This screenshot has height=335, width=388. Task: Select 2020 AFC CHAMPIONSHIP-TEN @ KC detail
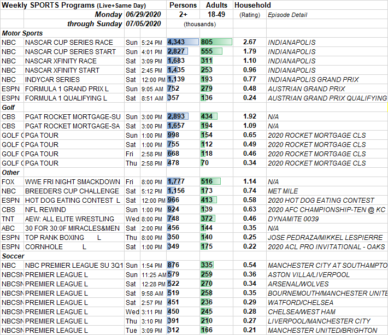point(327,210)
